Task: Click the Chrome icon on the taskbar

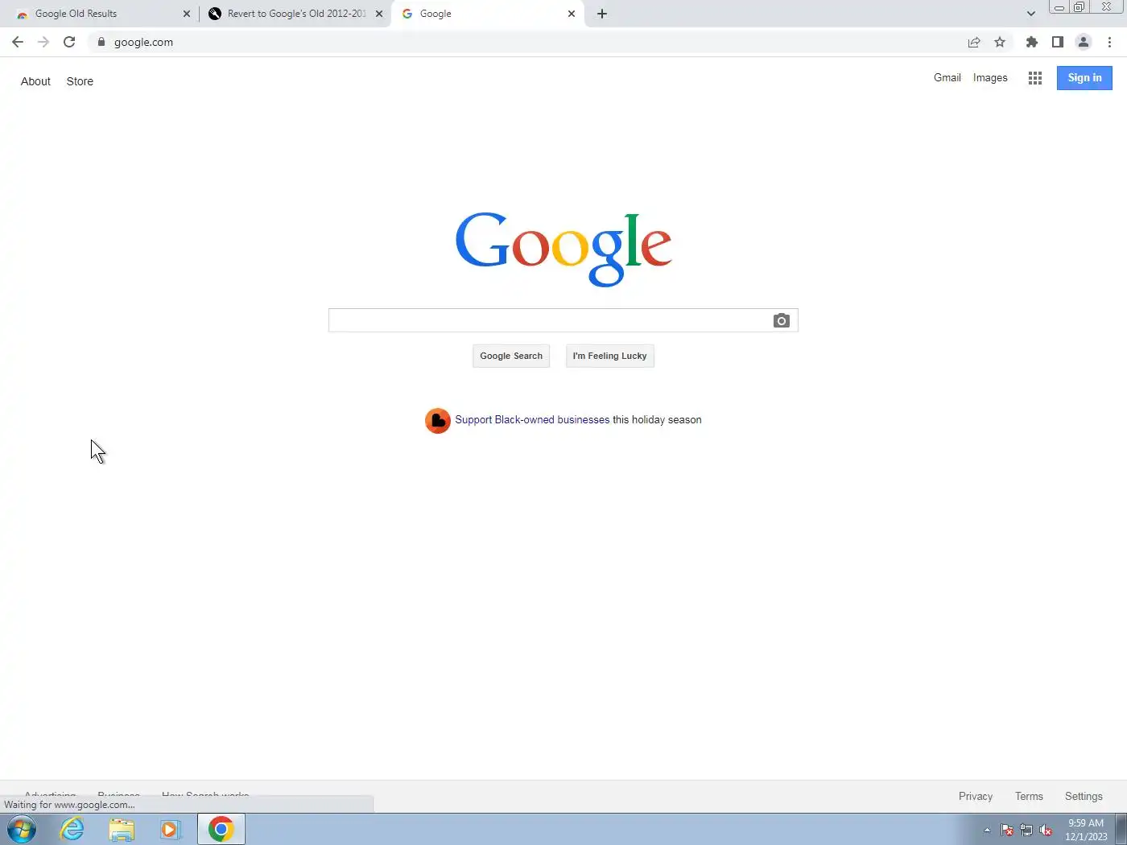Action: pos(221,829)
